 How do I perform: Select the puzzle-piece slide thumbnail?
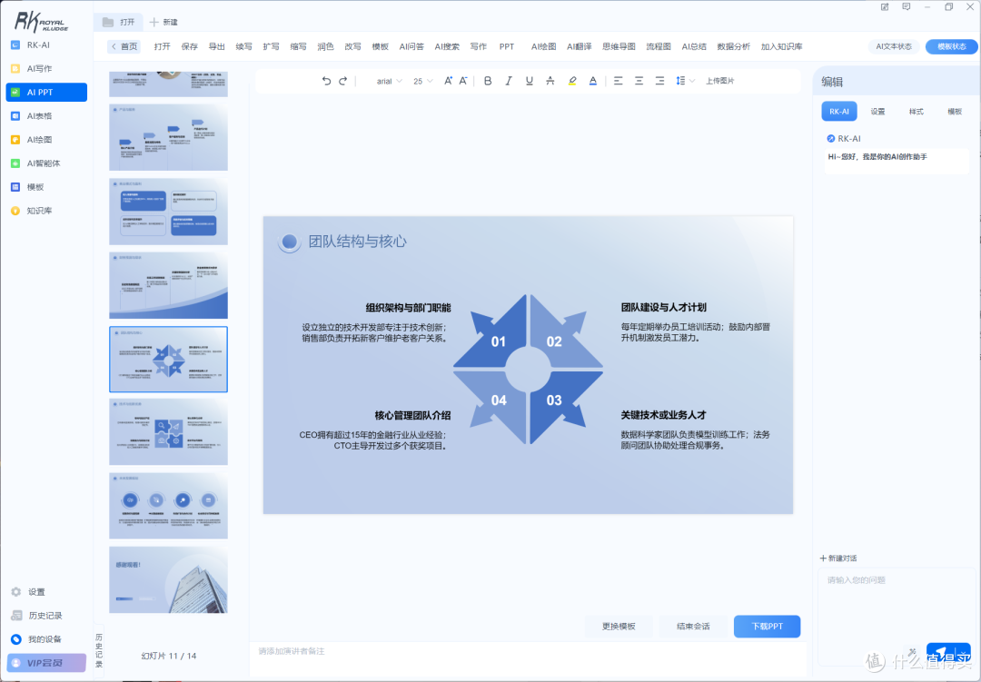[168, 432]
